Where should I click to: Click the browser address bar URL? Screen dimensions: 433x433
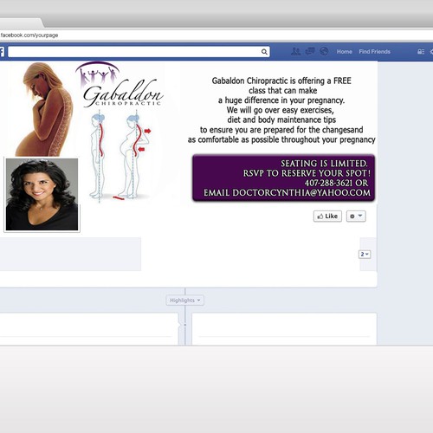coord(29,36)
